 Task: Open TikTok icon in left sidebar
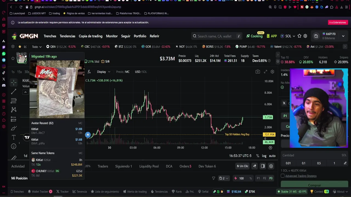(4, 73)
